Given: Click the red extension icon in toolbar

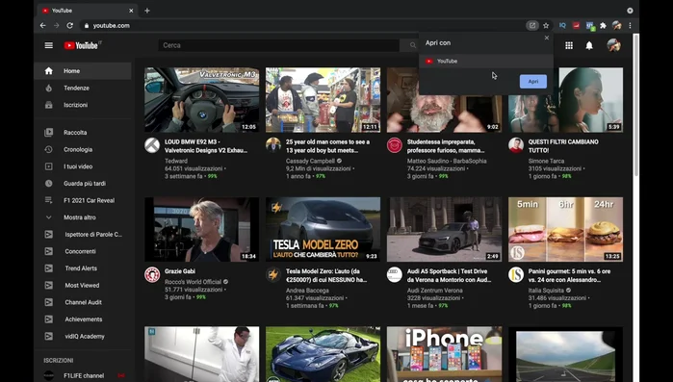Looking at the screenshot, I should point(576,26).
